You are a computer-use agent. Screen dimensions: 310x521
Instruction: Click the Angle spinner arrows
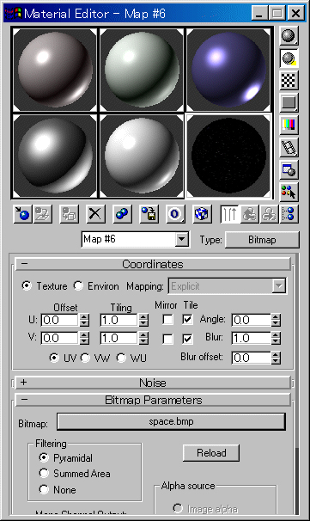pos(276,321)
